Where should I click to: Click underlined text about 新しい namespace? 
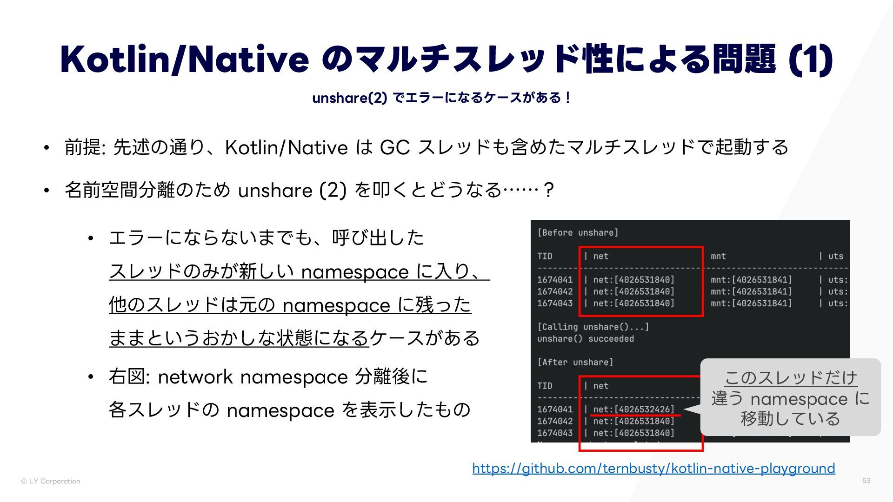tap(299, 272)
